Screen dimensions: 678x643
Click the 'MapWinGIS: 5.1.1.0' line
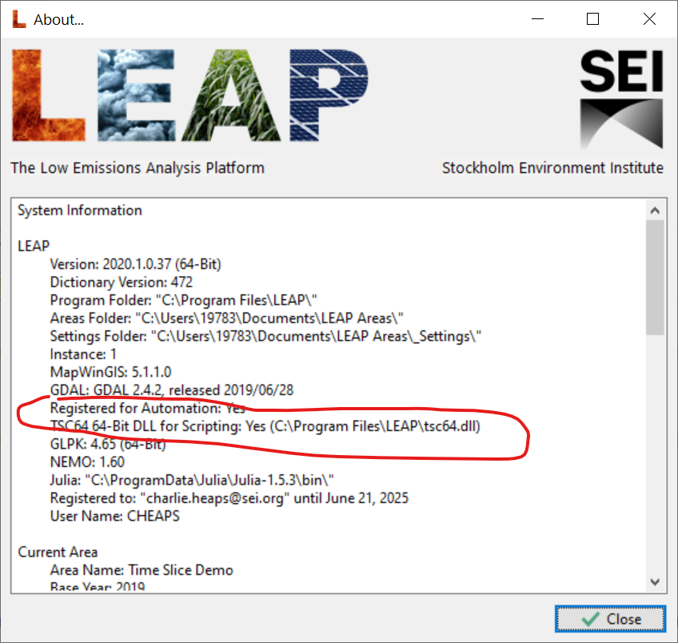click(110, 372)
